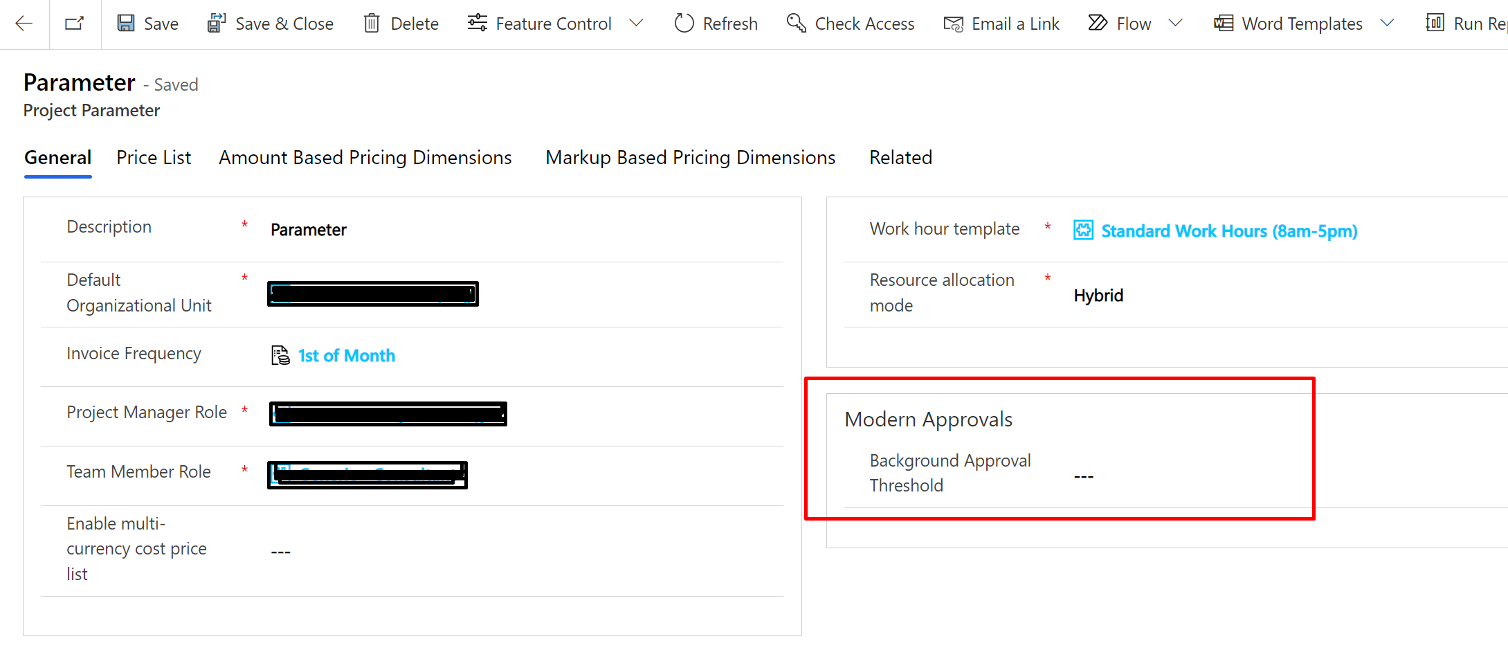1508x659 pixels.
Task: Expand the Feature Control dropdown chevron
Action: tap(636, 24)
